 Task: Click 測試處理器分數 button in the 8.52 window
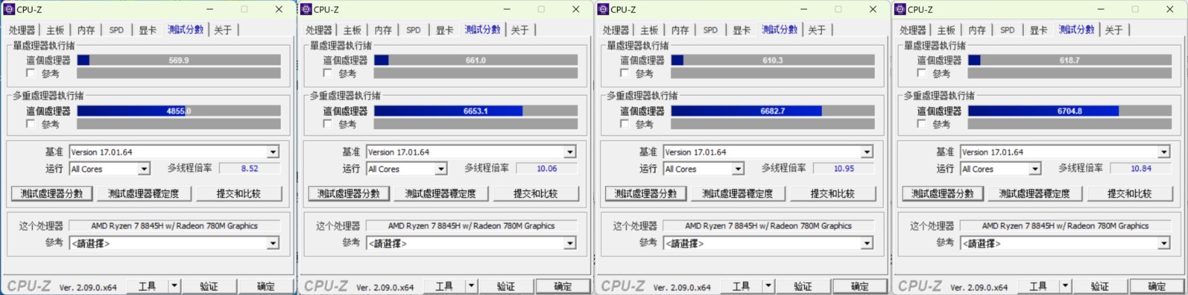click(52, 193)
